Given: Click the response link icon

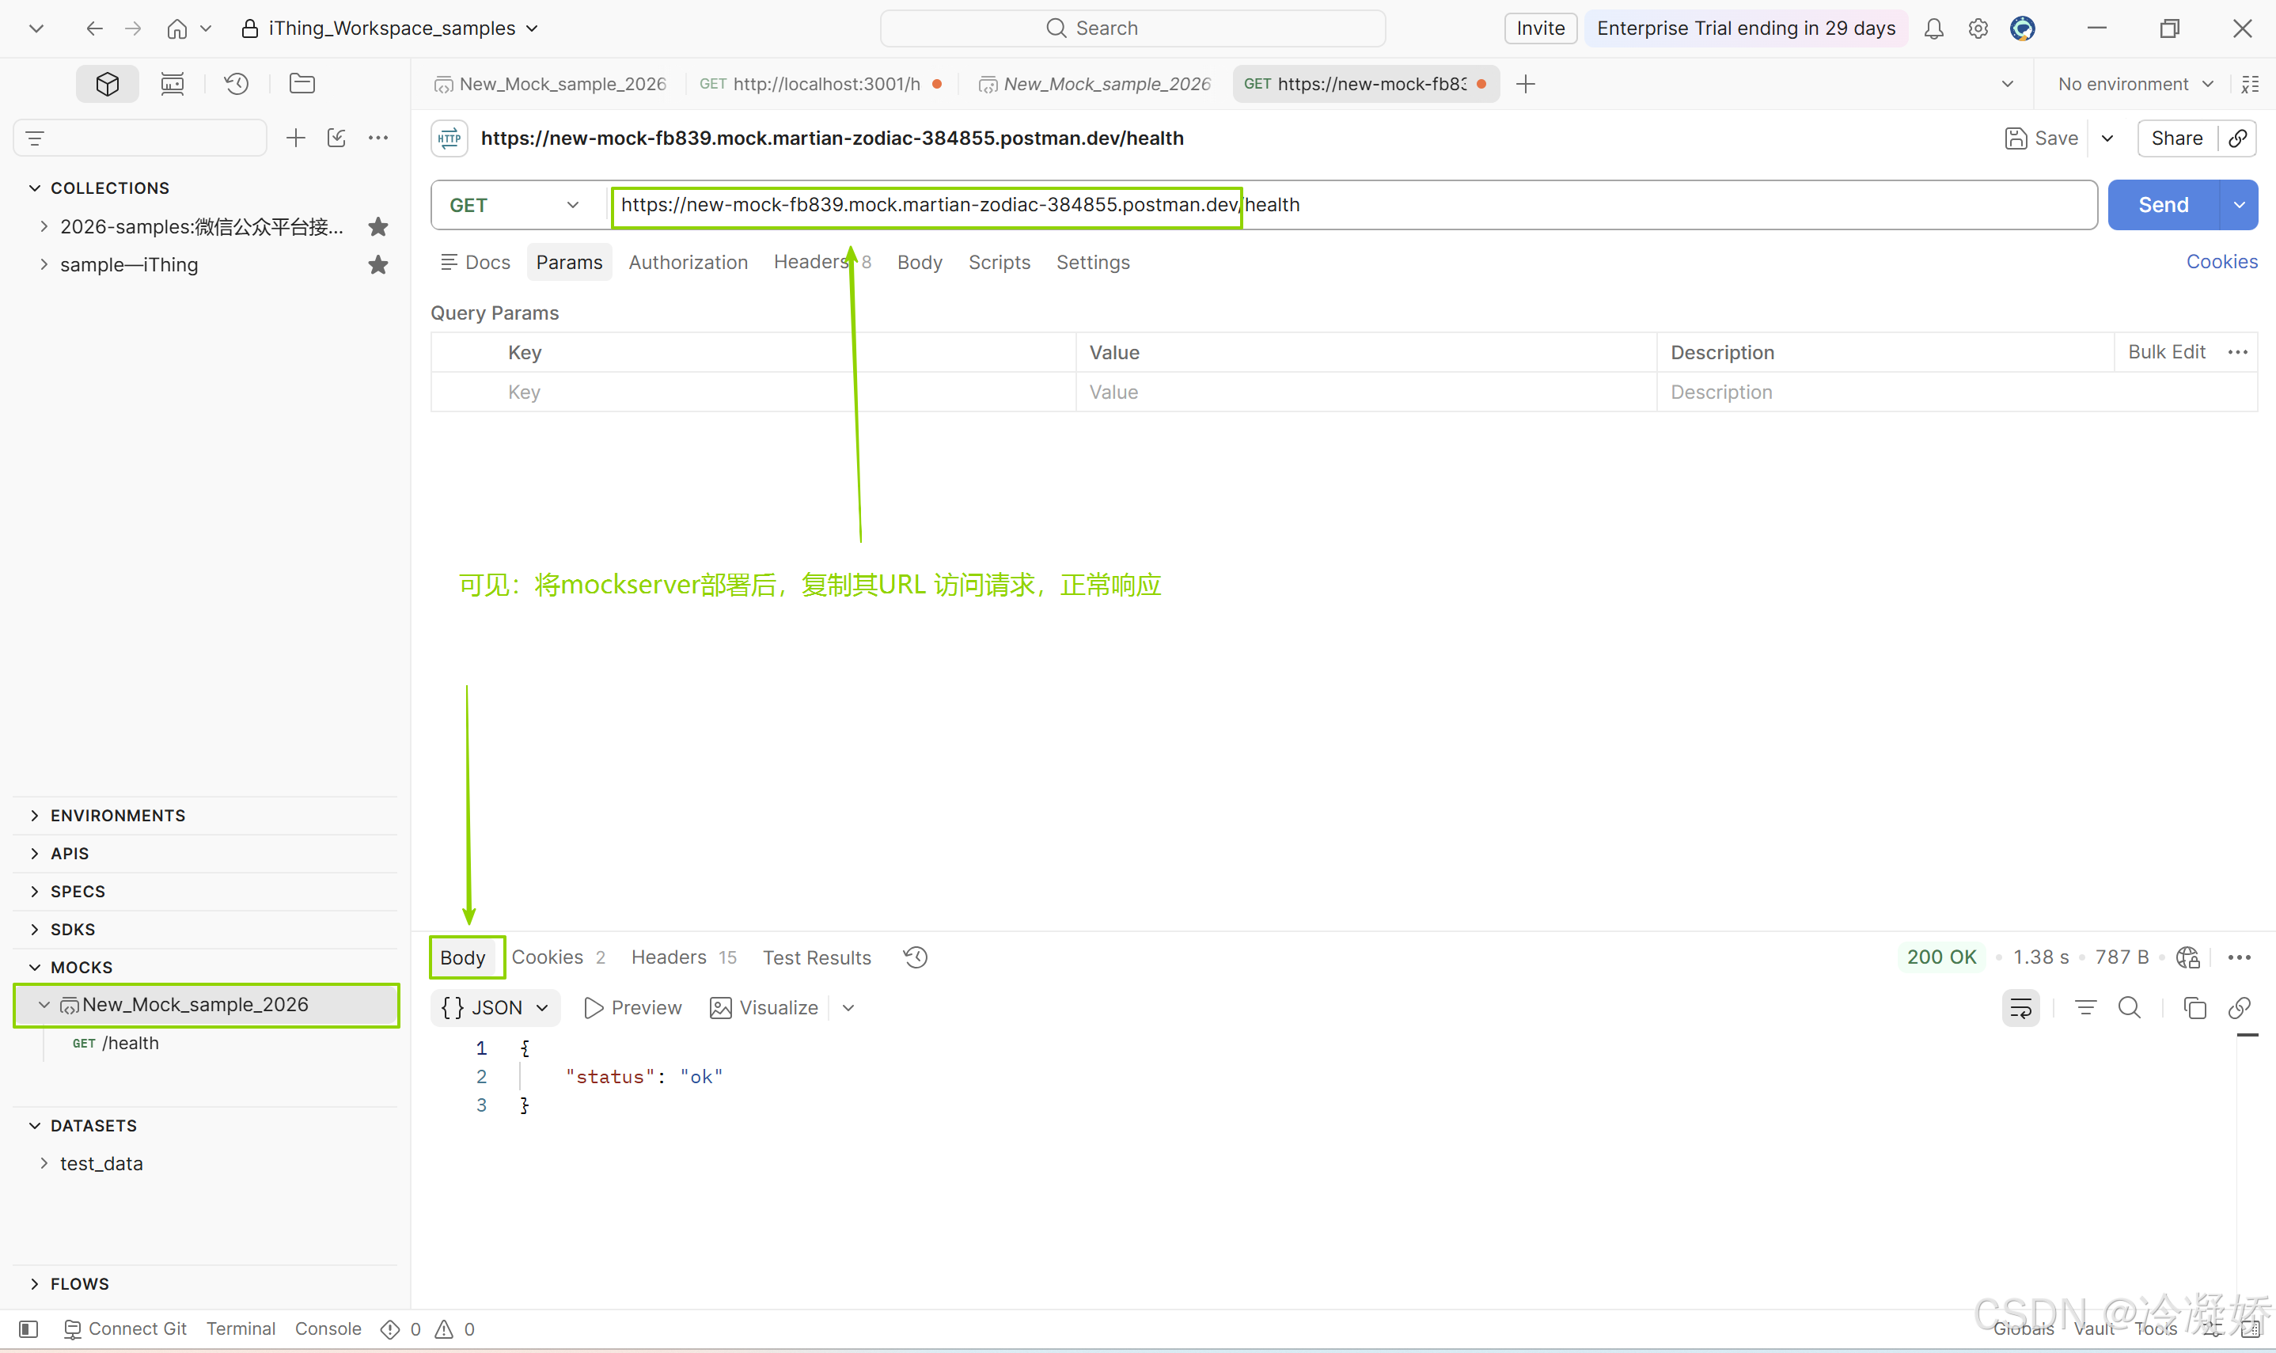Looking at the screenshot, I should coord(2240,1007).
